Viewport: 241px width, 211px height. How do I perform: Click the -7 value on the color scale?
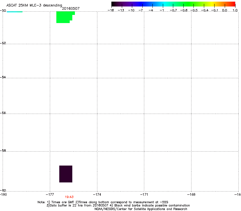click(x=141, y=10)
